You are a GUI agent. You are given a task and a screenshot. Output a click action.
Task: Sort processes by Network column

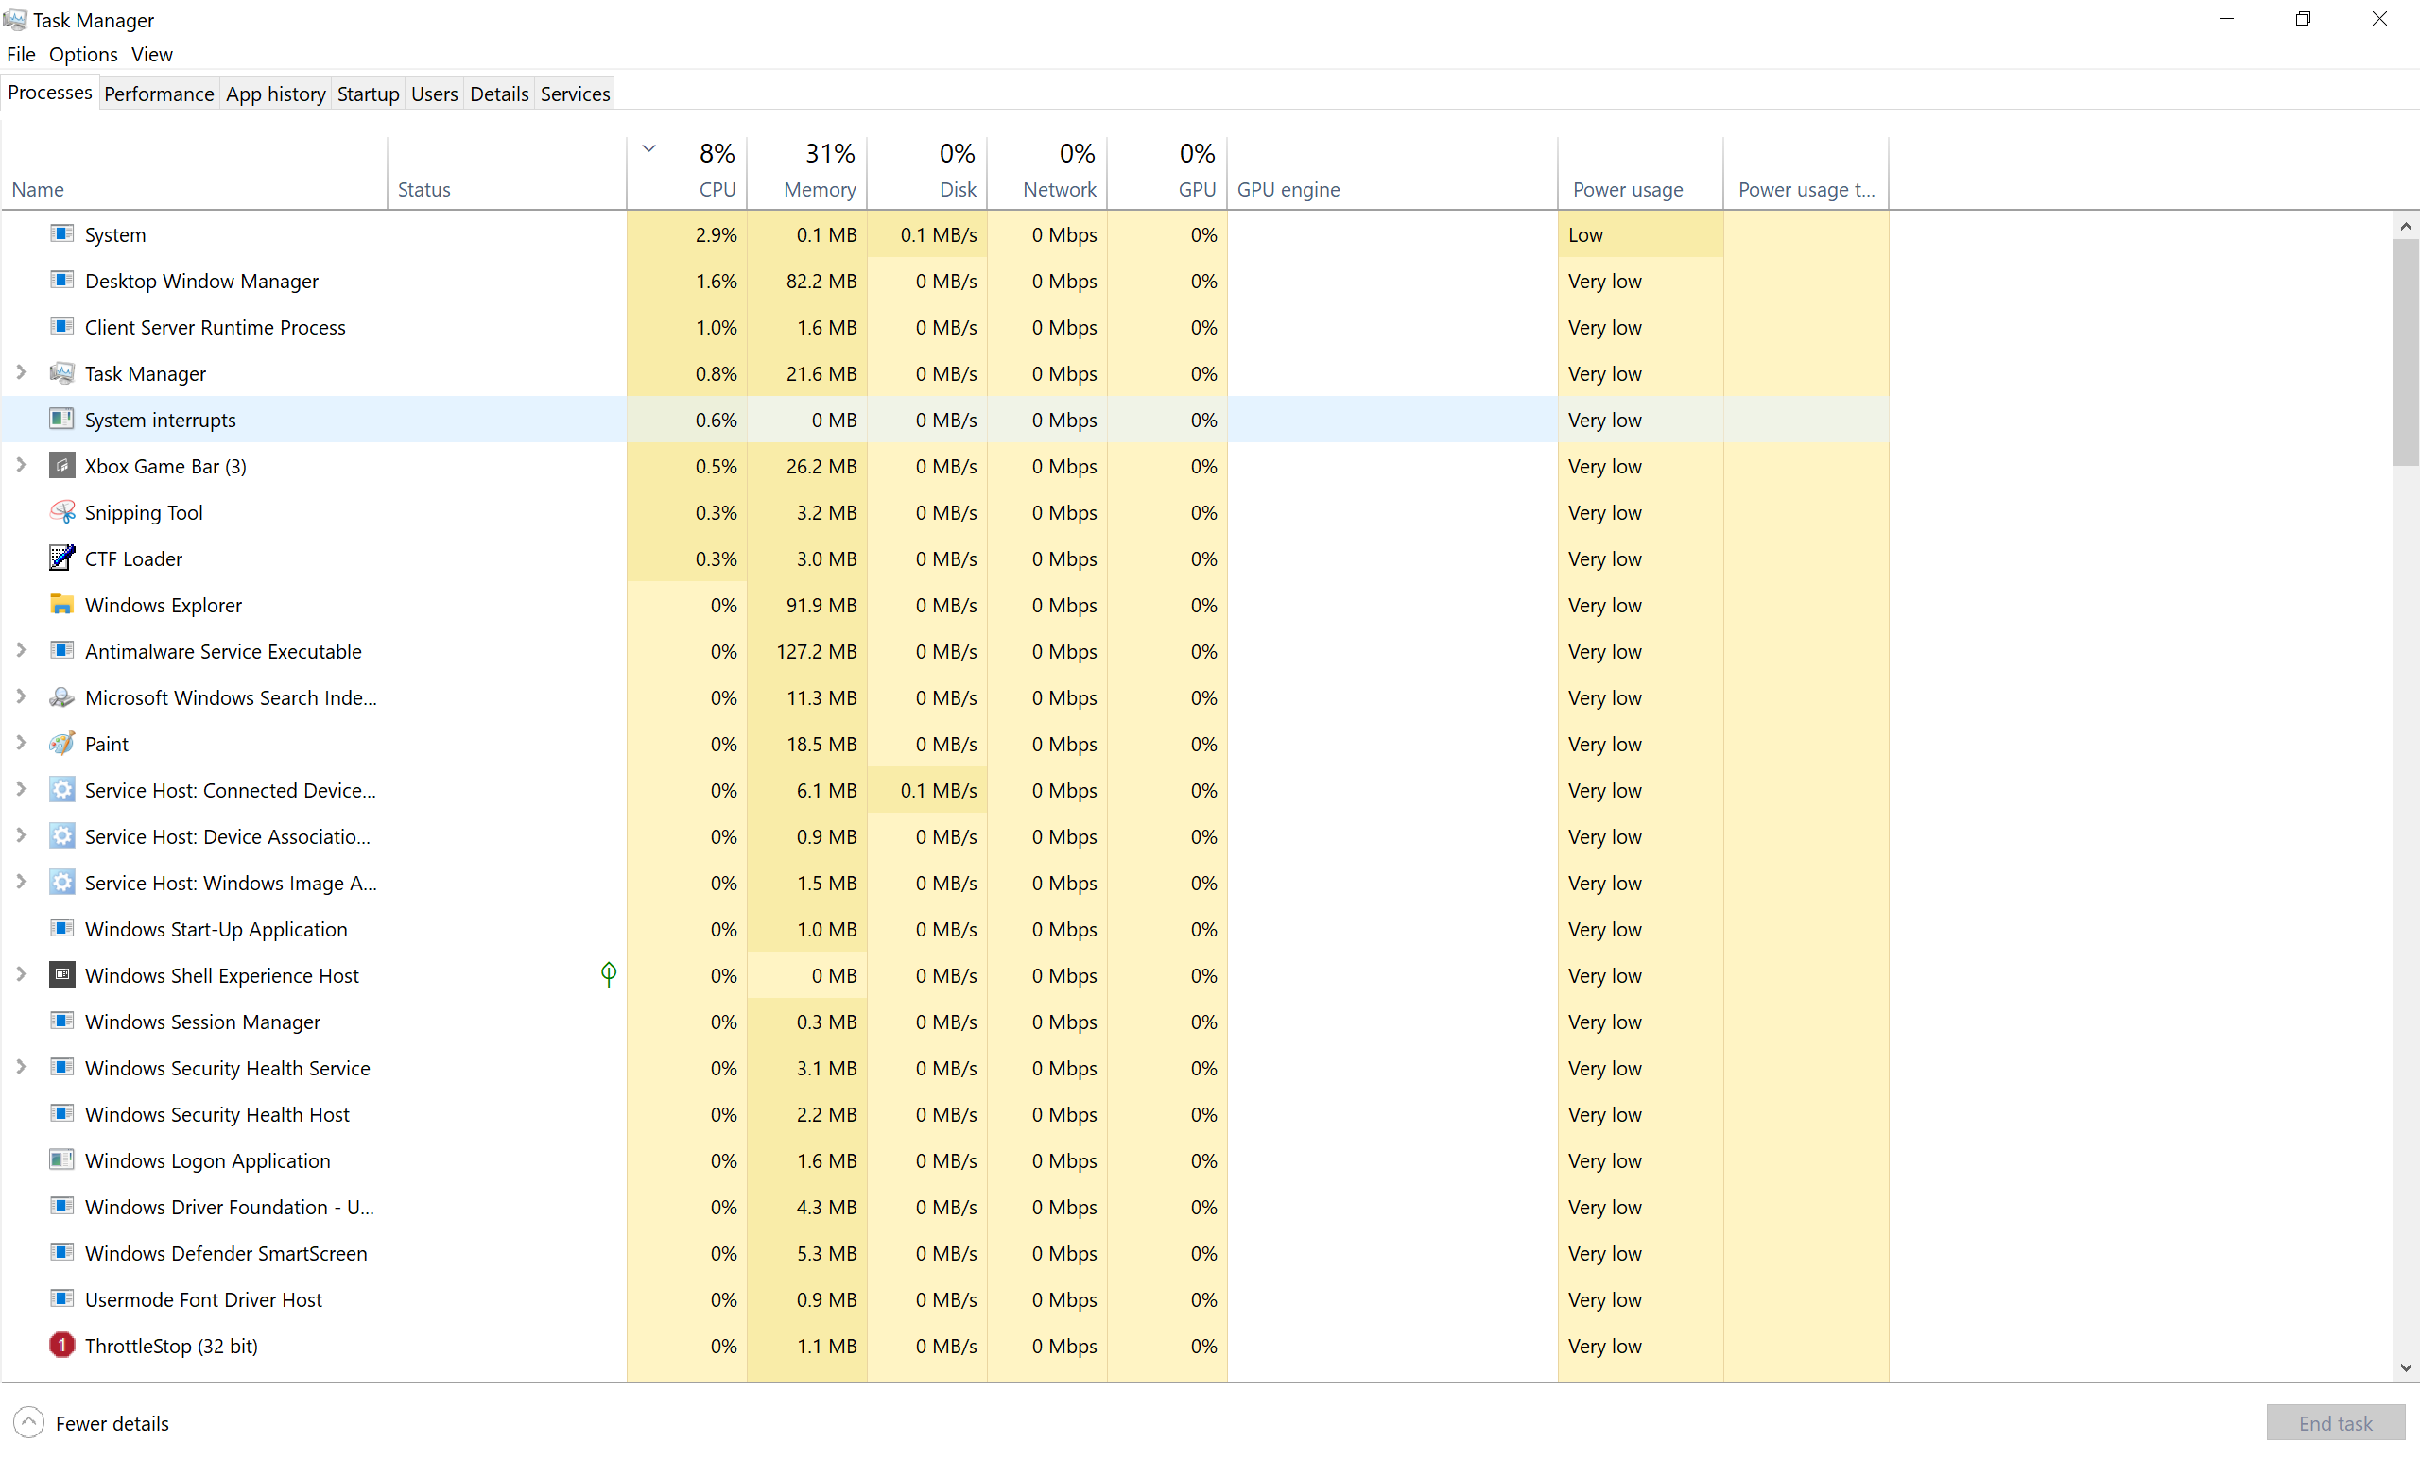pyautogui.click(x=1047, y=171)
